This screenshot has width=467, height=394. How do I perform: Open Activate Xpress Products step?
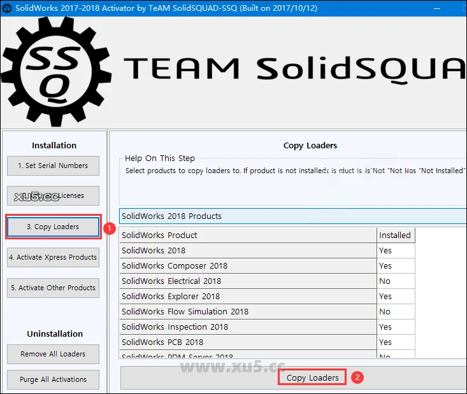click(54, 257)
